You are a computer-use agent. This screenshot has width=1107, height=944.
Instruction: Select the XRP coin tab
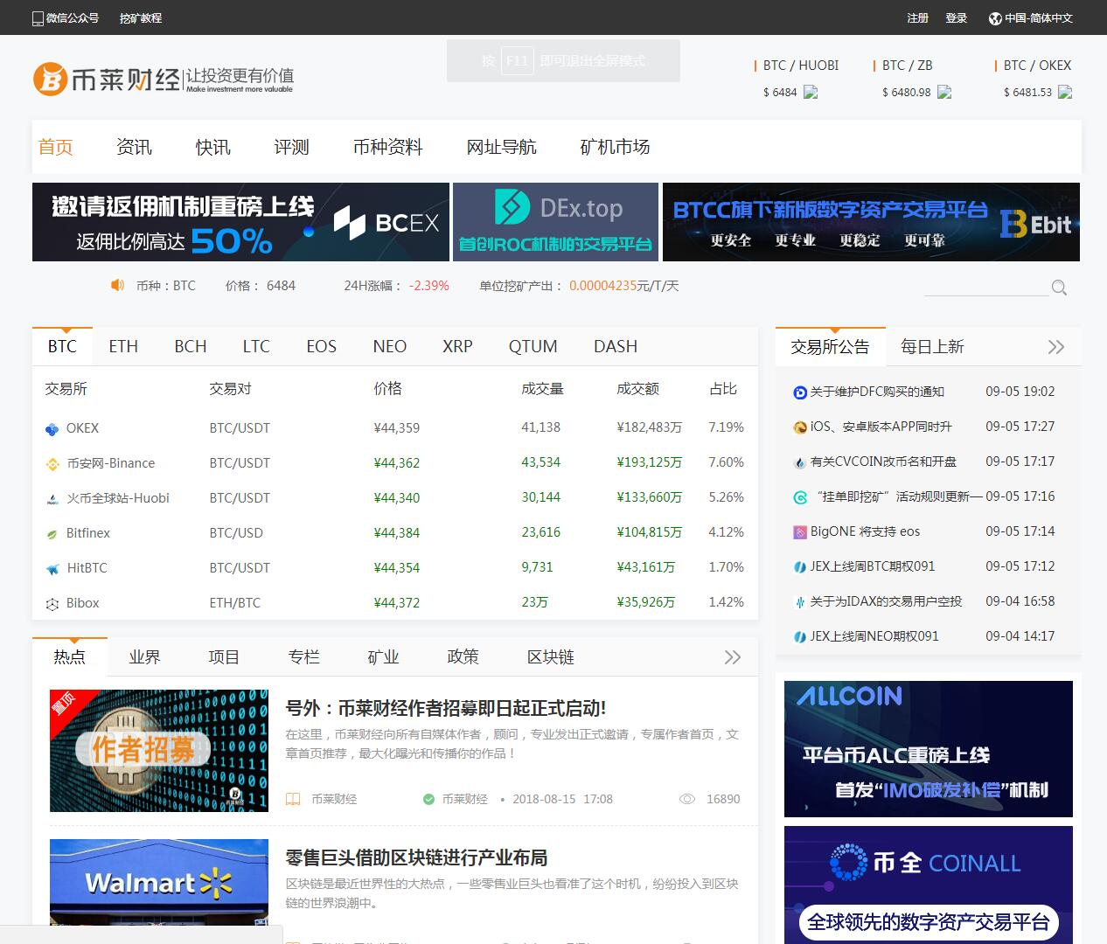coord(457,346)
